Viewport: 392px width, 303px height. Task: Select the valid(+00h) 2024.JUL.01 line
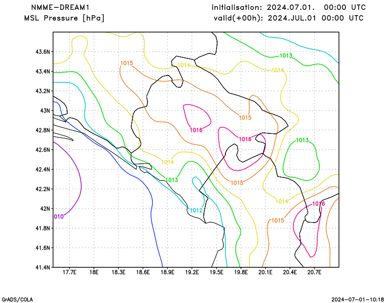(289, 18)
